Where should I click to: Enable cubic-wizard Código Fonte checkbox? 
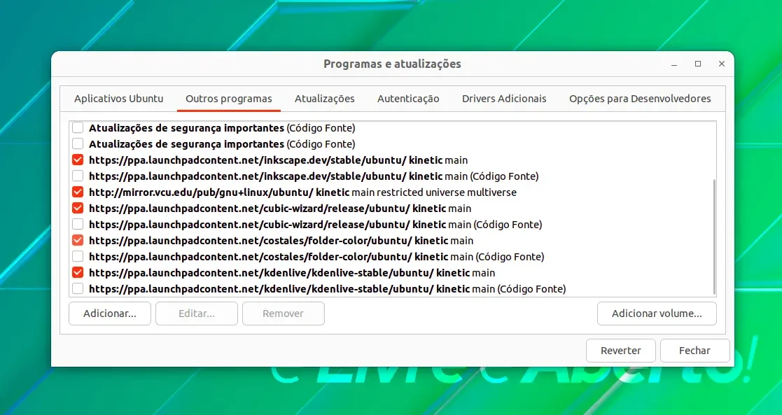[78, 224]
